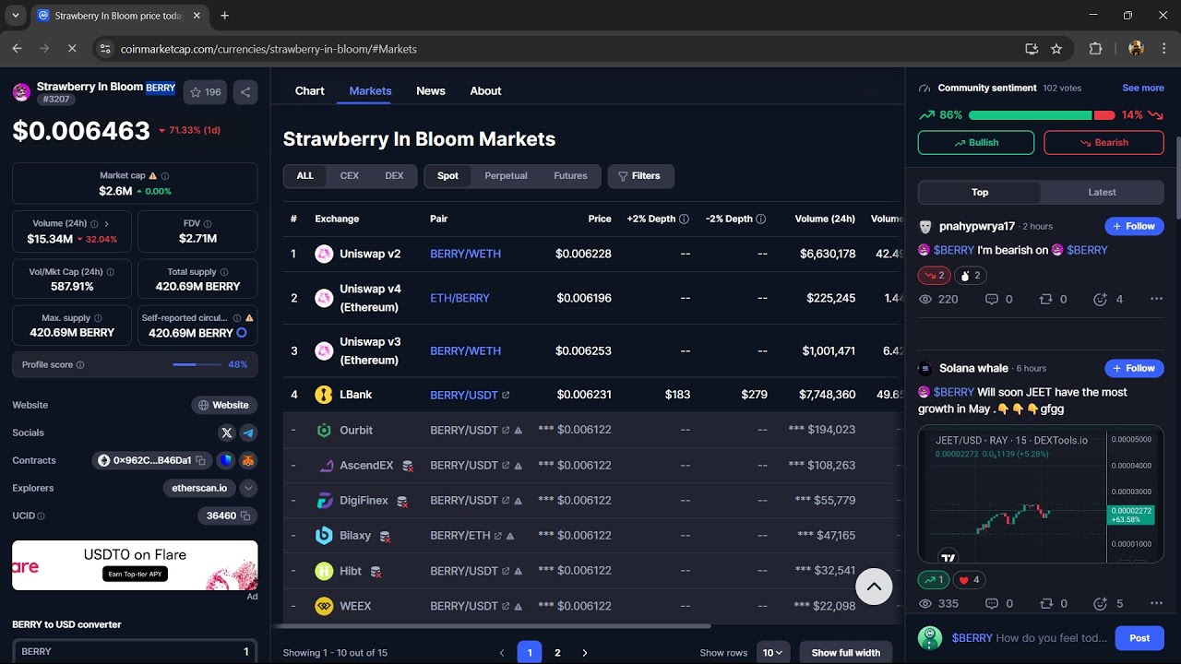Click the share icon beside watchlist
This screenshot has width=1181, height=664.
click(245, 92)
